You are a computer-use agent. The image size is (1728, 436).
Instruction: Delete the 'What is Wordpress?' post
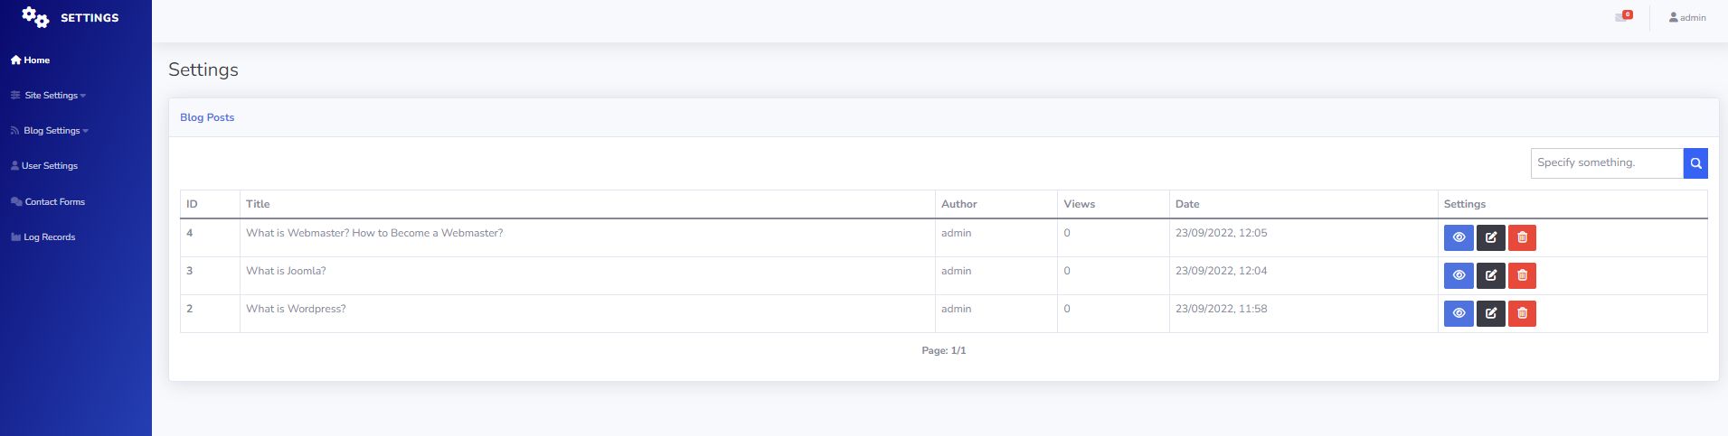1522,313
